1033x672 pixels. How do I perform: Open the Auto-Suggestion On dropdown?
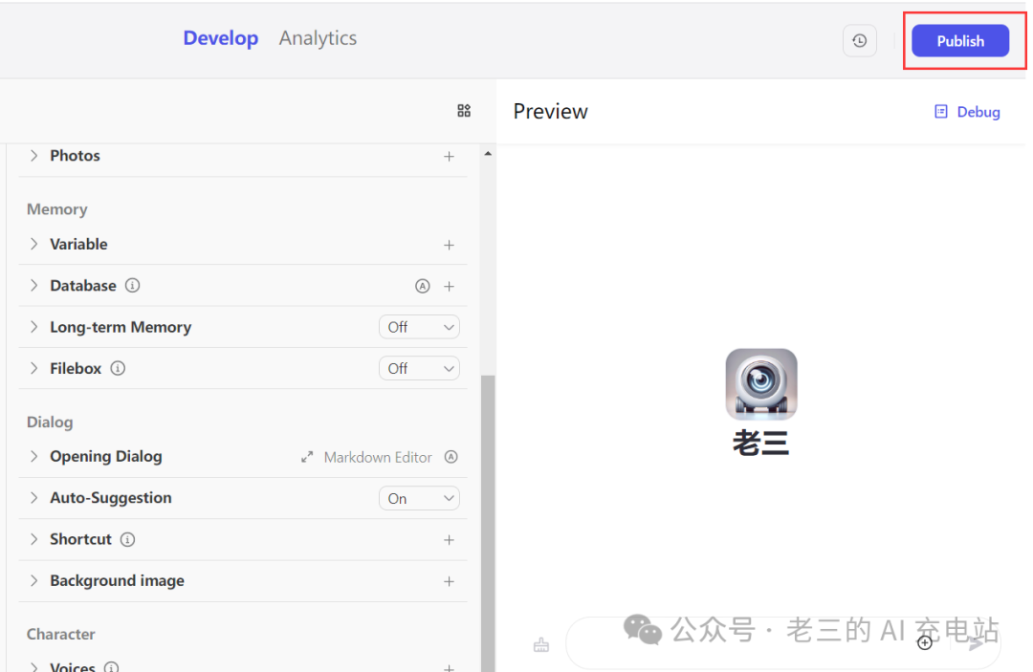[419, 498]
